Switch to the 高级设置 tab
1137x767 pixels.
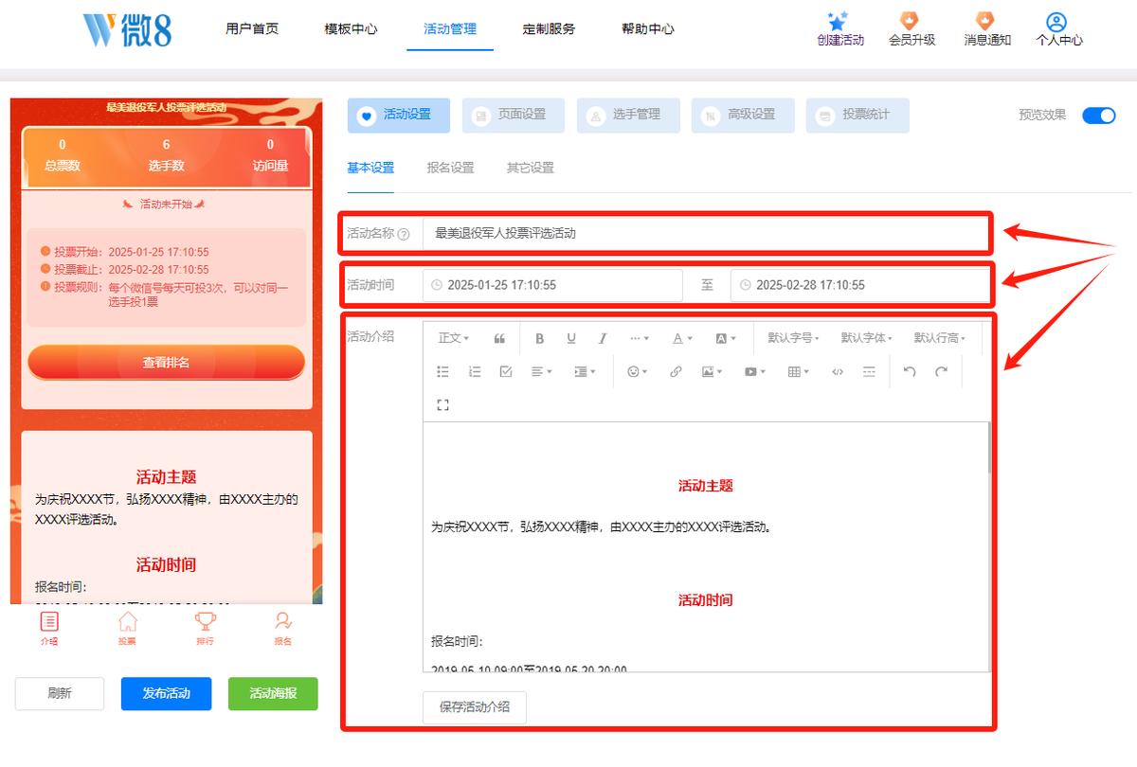[743, 115]
